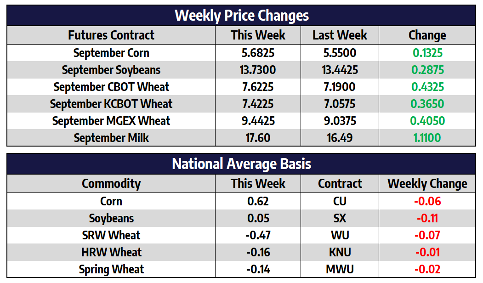483x283 pixels.
Task: Select the Commodity column header
Action: (111, 184)
